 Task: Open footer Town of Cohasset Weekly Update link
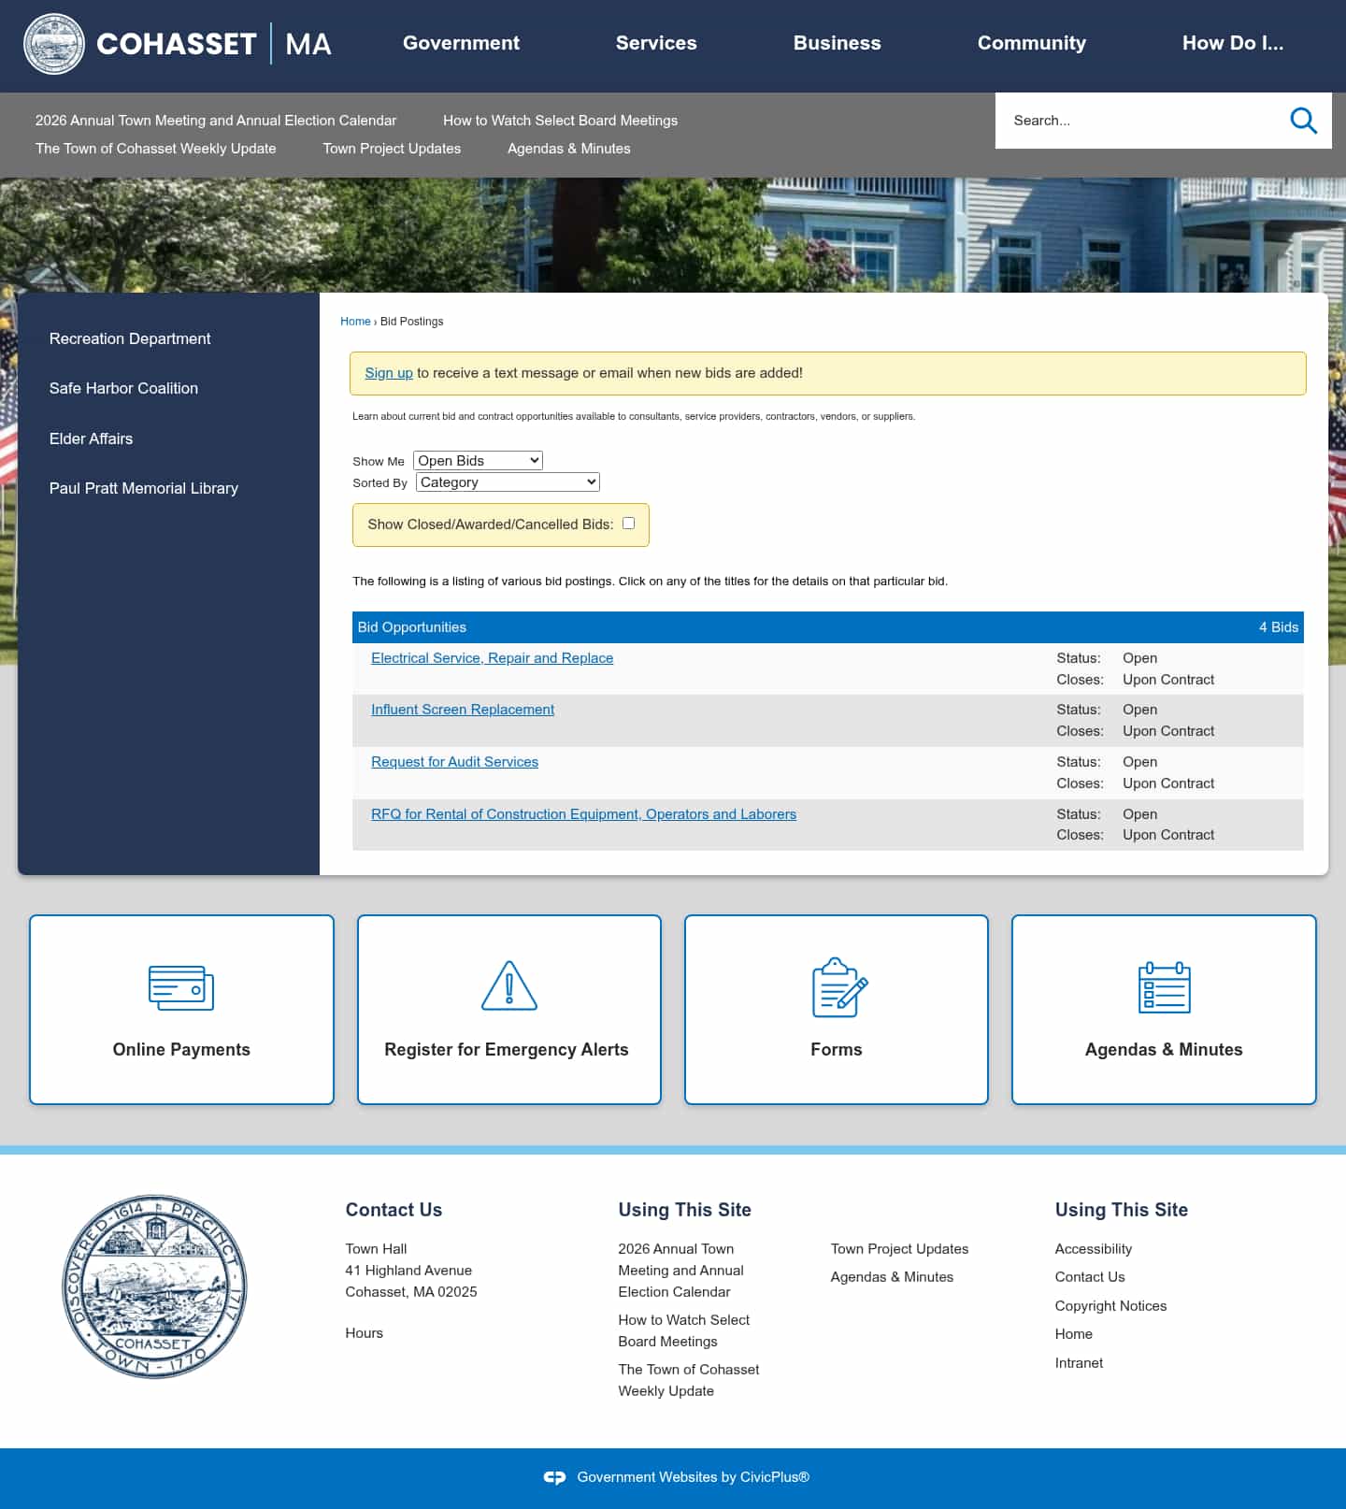688,1380
